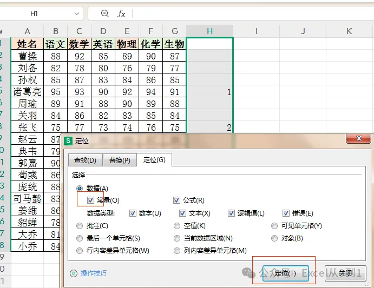The image size is (374, 288).
Task: Select column F header
Action: pyautogui.click(x=151, y=31)
